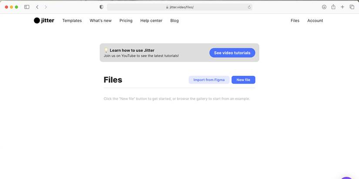Open the Templates page
This screenshot has height=179, width=359.
pyautogui.click(x=72, y=20)
